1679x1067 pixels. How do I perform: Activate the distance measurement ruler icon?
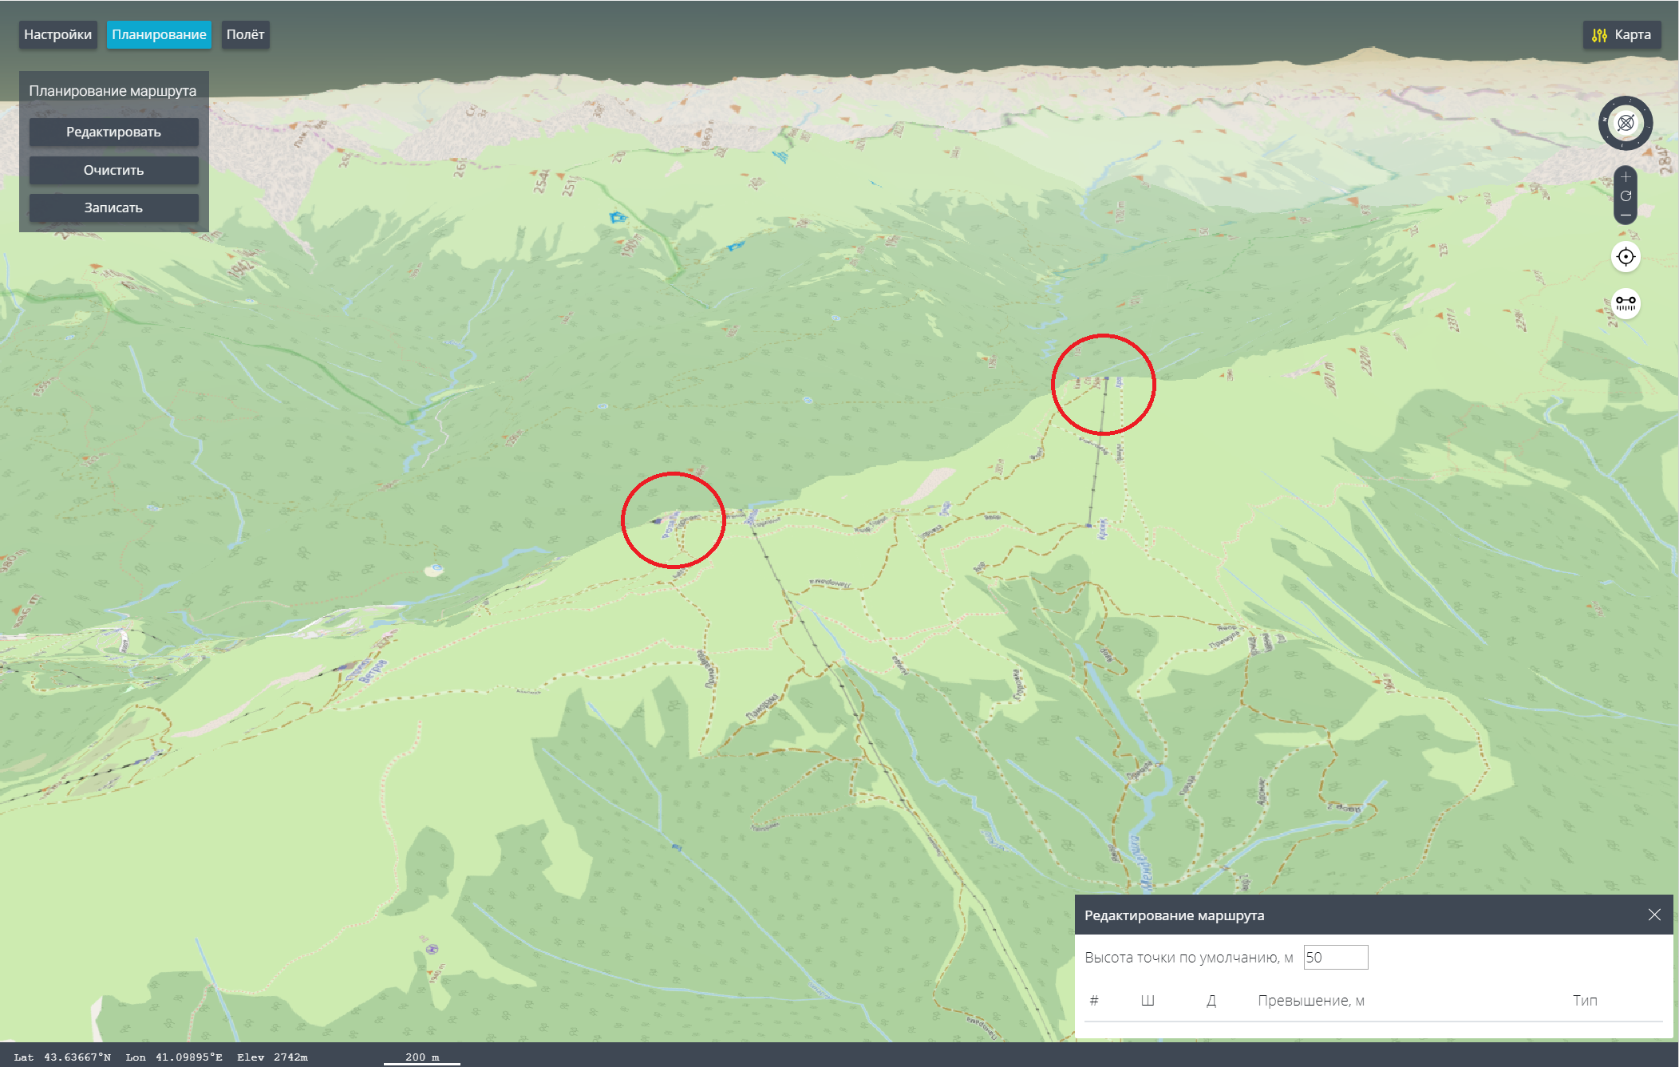point(1626,303)
